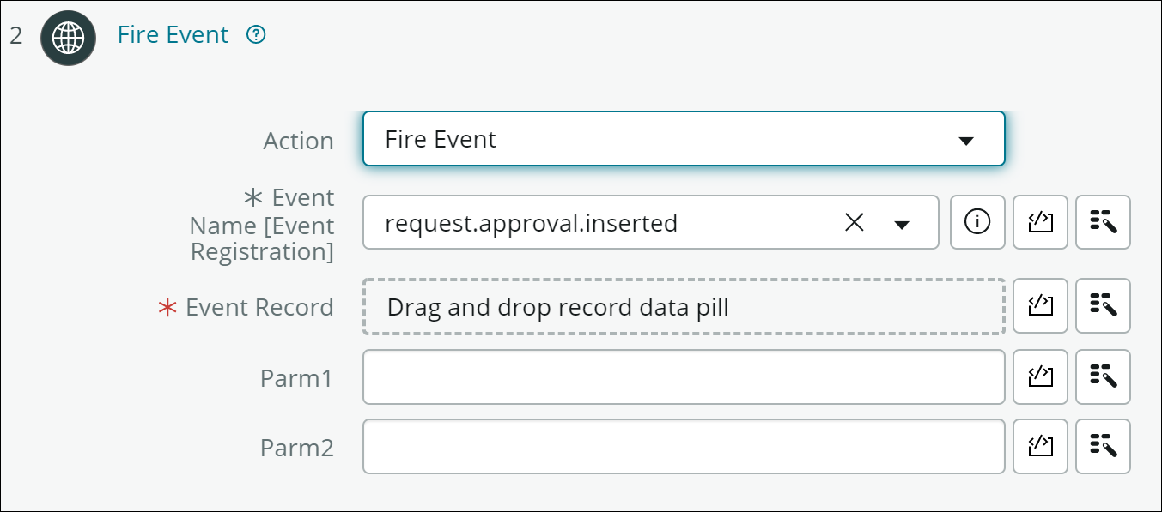Screen dimensions: 1162x512
Task: Open the data pill picker for Event Name
Action: tap(1103, 222)
